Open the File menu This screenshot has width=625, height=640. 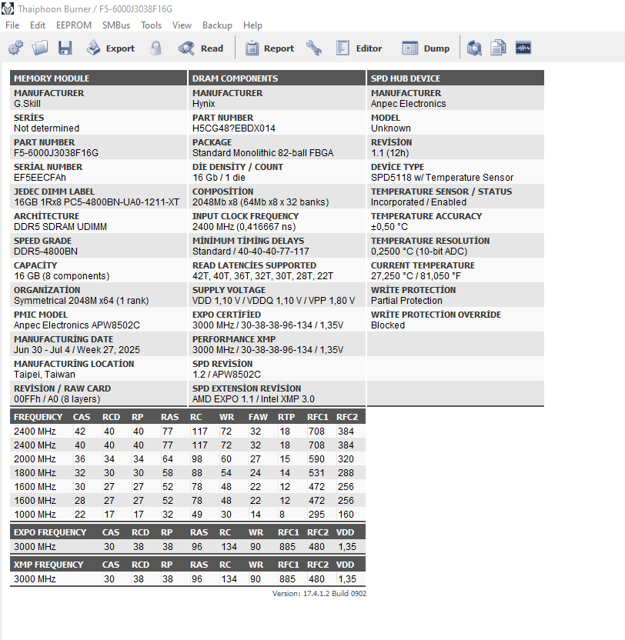[x=12, y=25]
